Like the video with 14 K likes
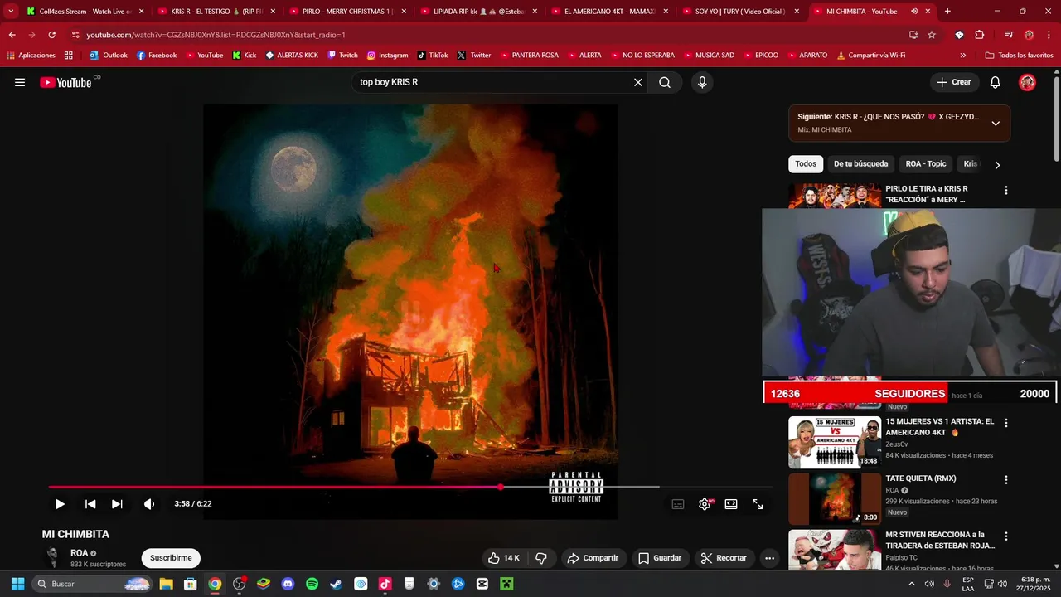The width and height of the screenshot is (1061, 597). pos(504,558)
